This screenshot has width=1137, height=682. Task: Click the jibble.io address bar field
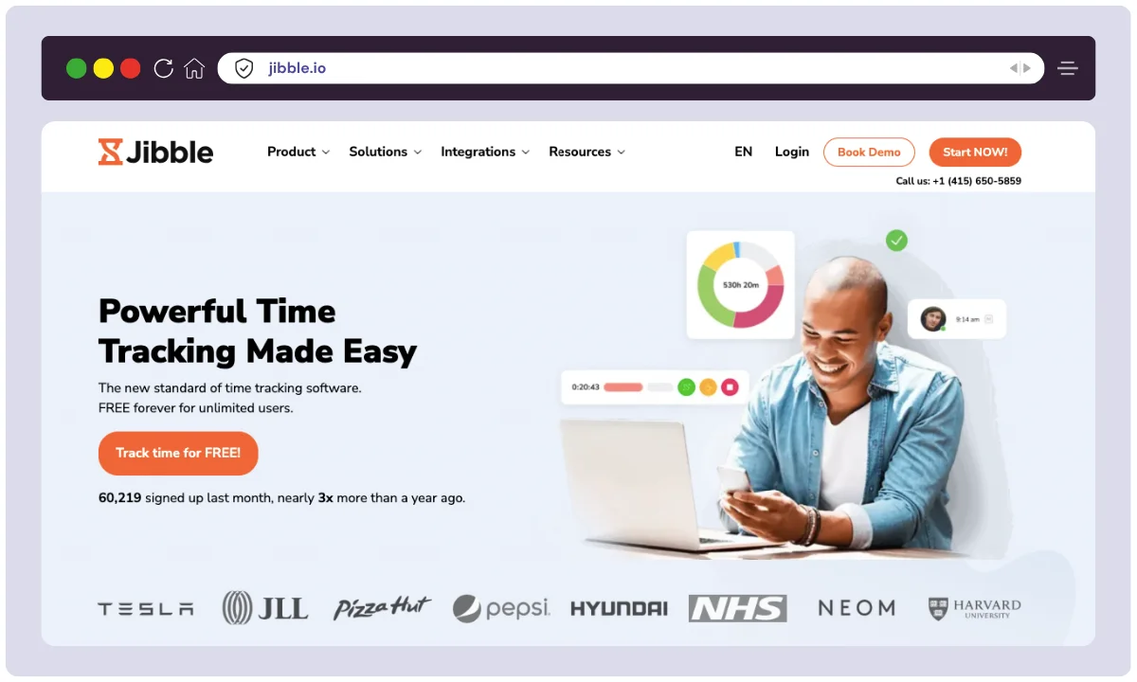(x=630, y=68)
